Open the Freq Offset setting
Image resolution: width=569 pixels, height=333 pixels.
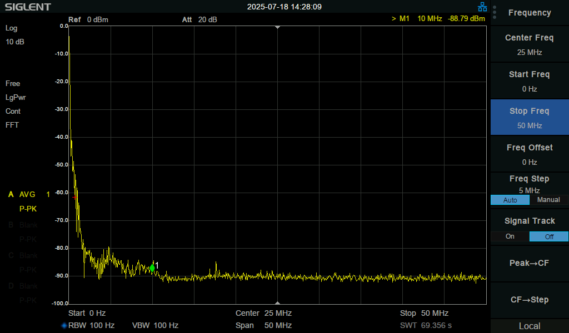530,154
